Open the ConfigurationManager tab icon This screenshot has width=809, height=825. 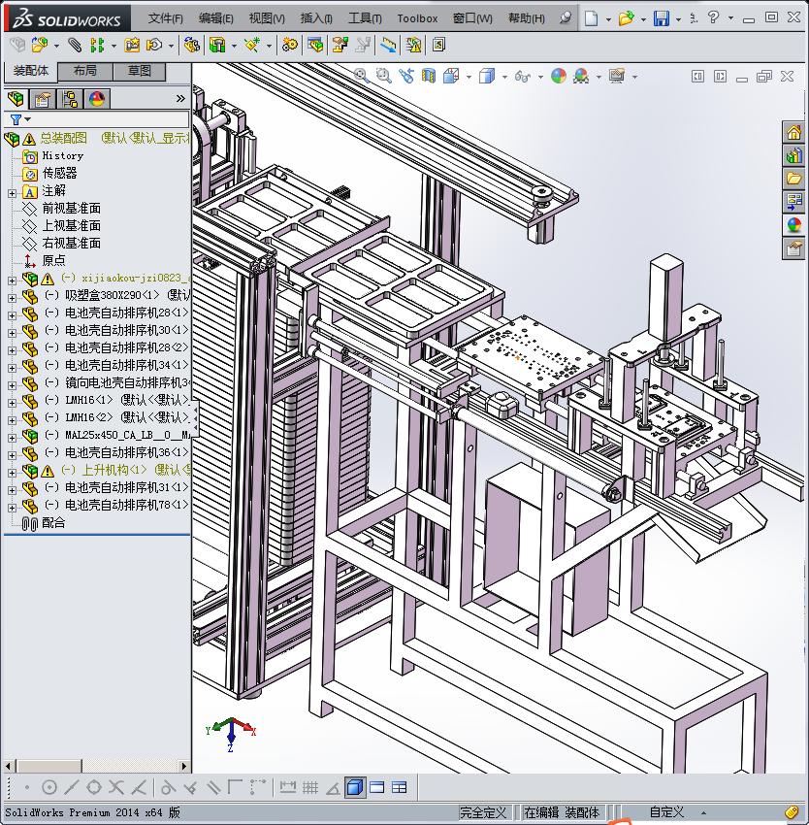(70, 99)
